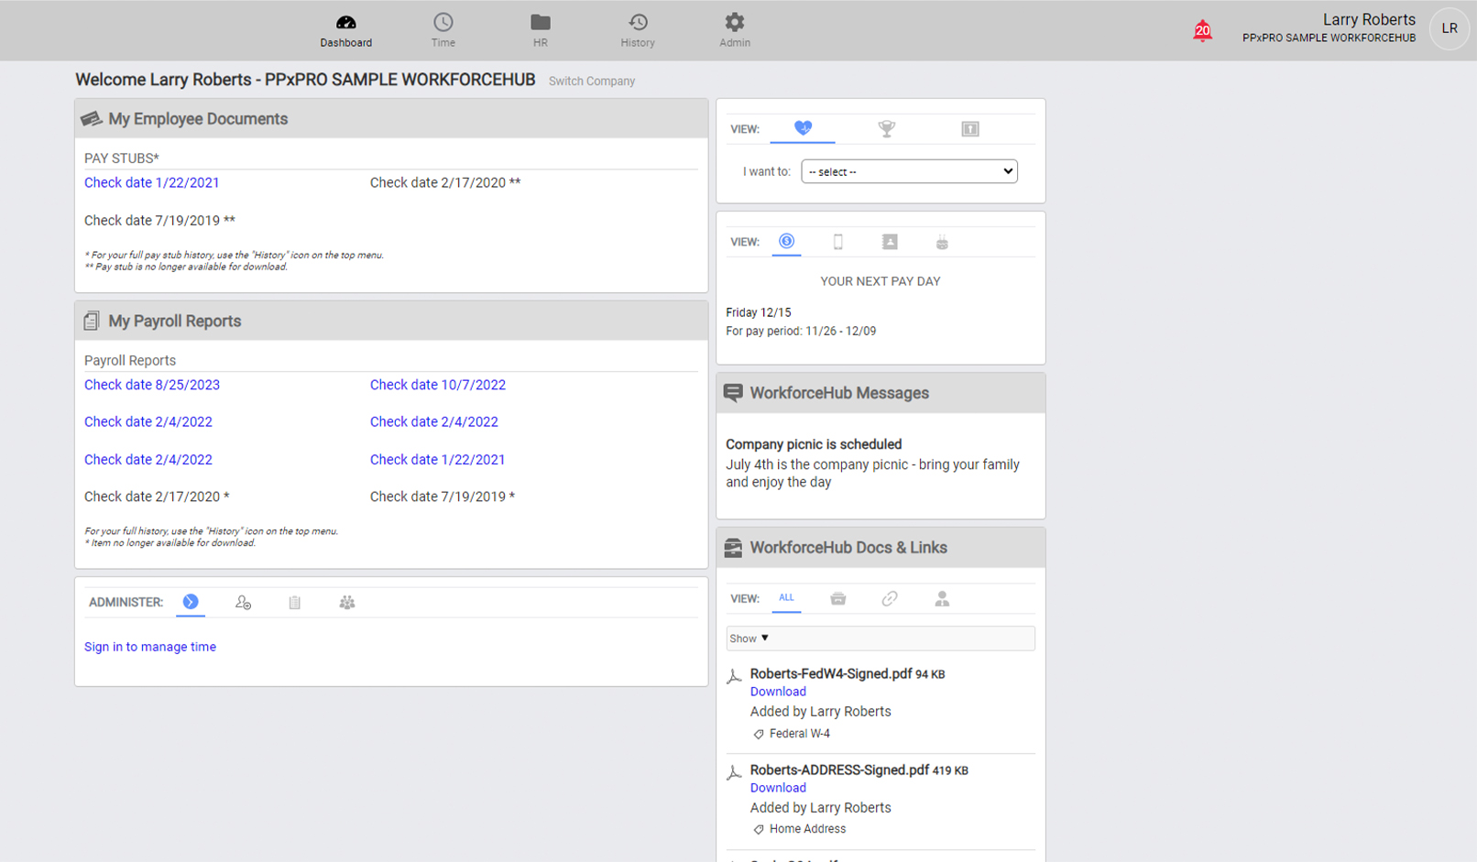
Task: Select the Administer clipboard icon
Action: (294, 603)
